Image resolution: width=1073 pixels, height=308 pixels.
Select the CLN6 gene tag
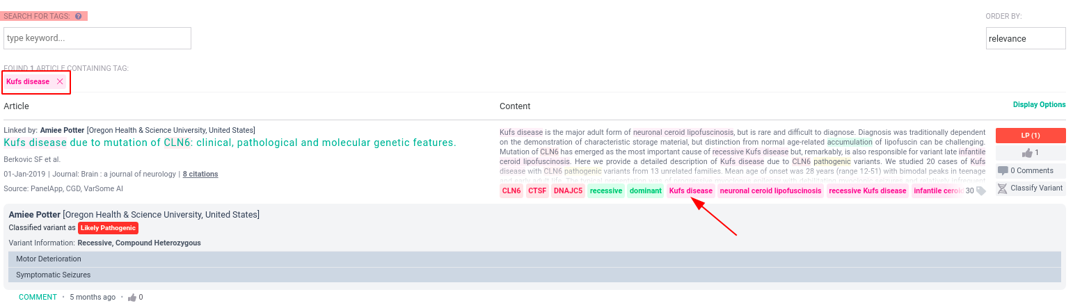(x=511, y=191)
